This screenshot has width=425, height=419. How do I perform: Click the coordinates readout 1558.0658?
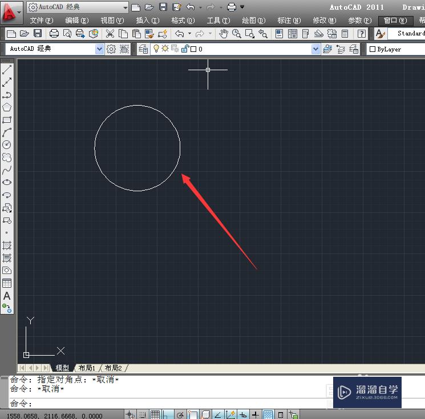tap(54, 416)
